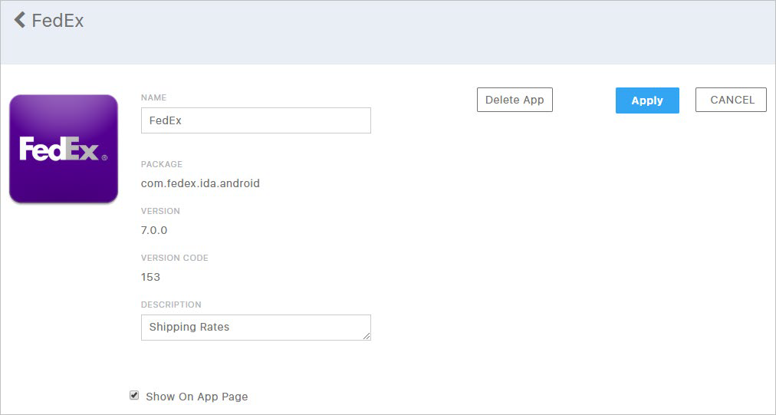The height and width of the screenshot is (415, 776).
Task: Uncheck the Show On App Page checkbox
Action: pos(134,395)
